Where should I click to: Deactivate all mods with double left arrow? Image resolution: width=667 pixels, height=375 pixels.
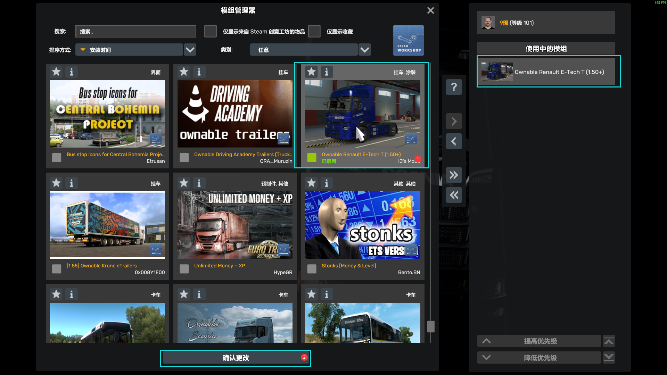(x=454, y=195)
